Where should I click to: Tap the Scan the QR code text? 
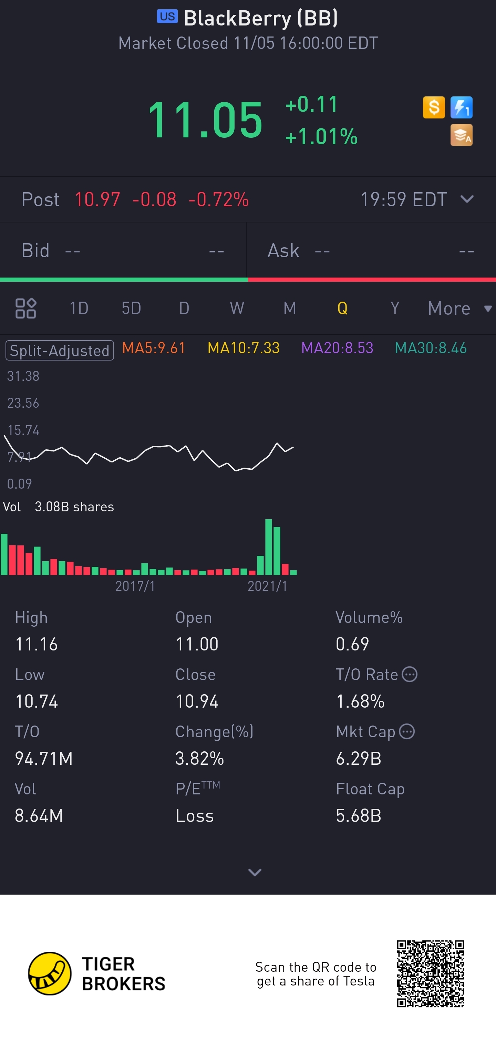point(316,974)
